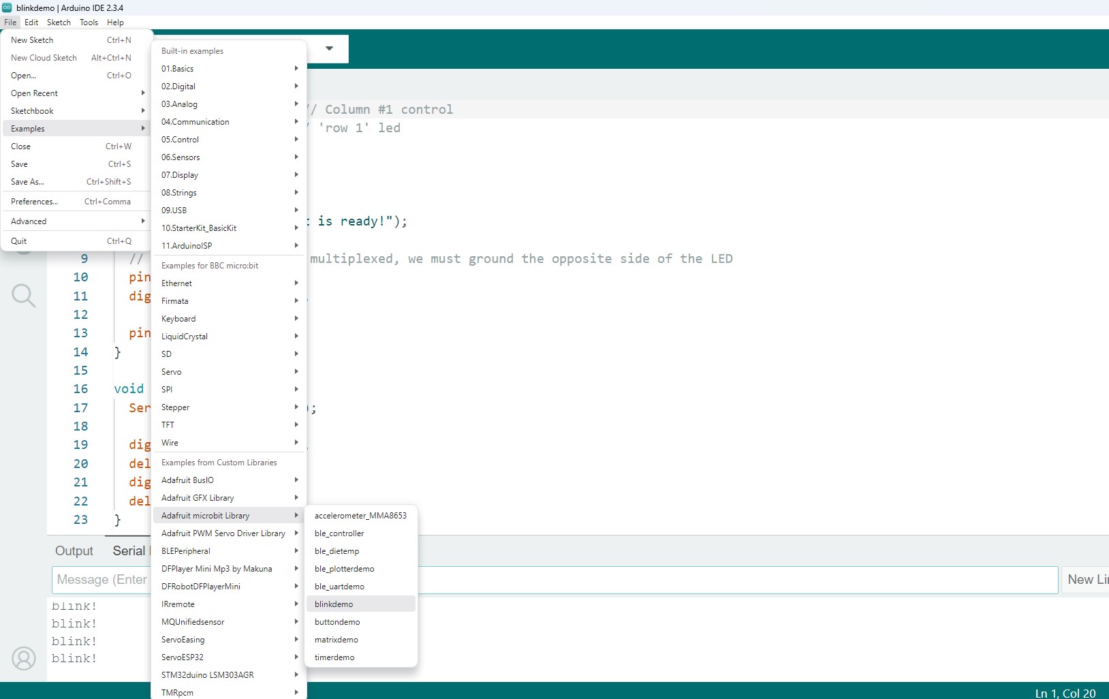The height and width of the screenshot is (699, 1109).
Task: Expand the 07.Display examples submenu
Action: point(229,175)
